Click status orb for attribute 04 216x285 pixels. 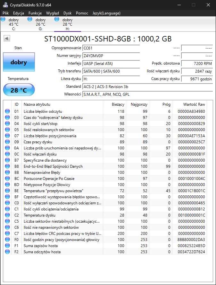point(7,124)
